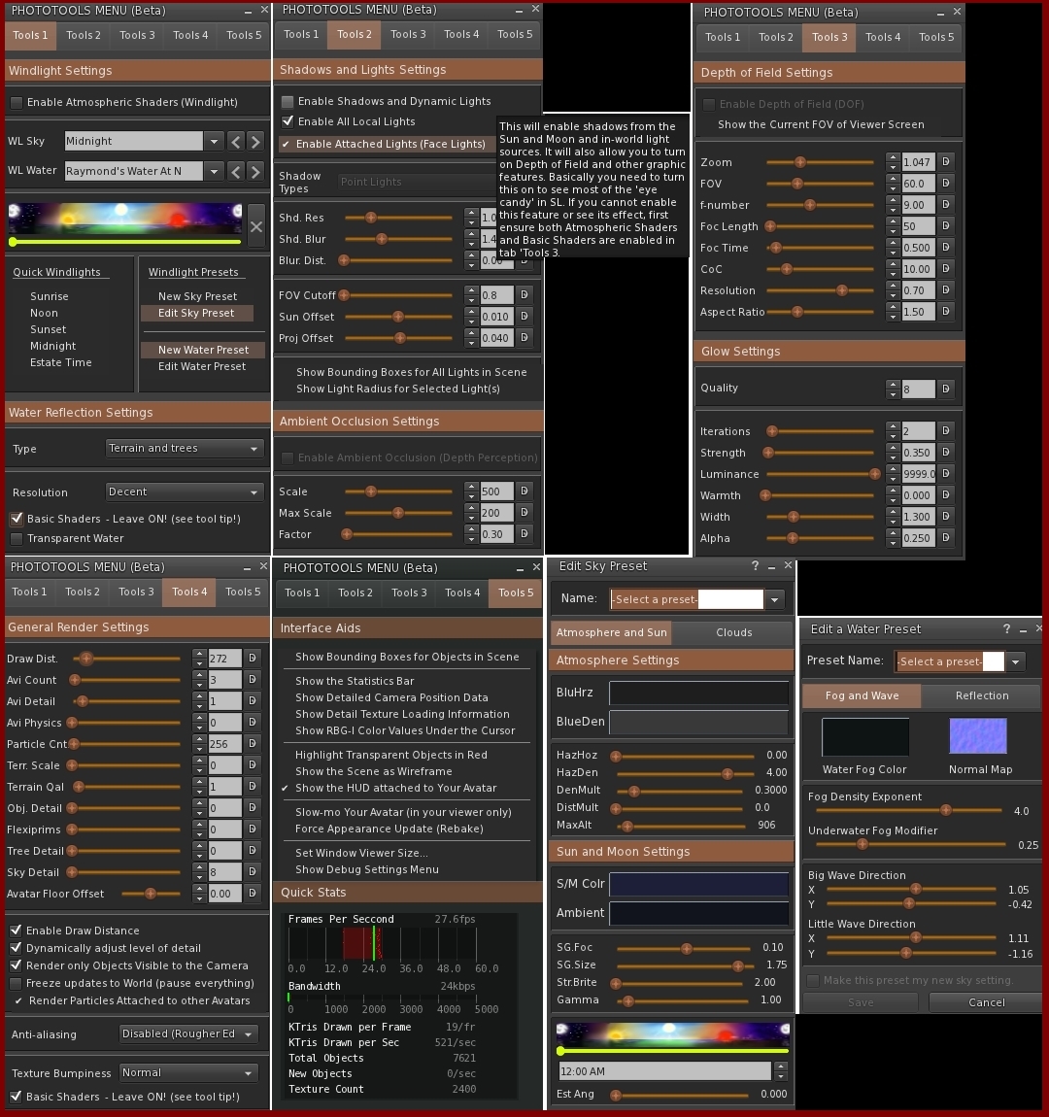This screenshot has width=1049, height=1117.
Task: Open the Water Reflection Type dropdown
Action: 184,448
